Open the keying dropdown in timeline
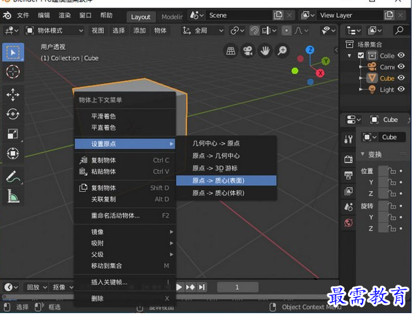Viewport: 413px width, 318px height. coord(62,287)
